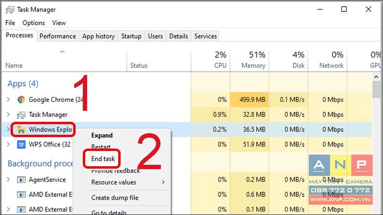The height and width of the screenshot is (215, 383).
Task: Open the View menu
Action: 59,23
